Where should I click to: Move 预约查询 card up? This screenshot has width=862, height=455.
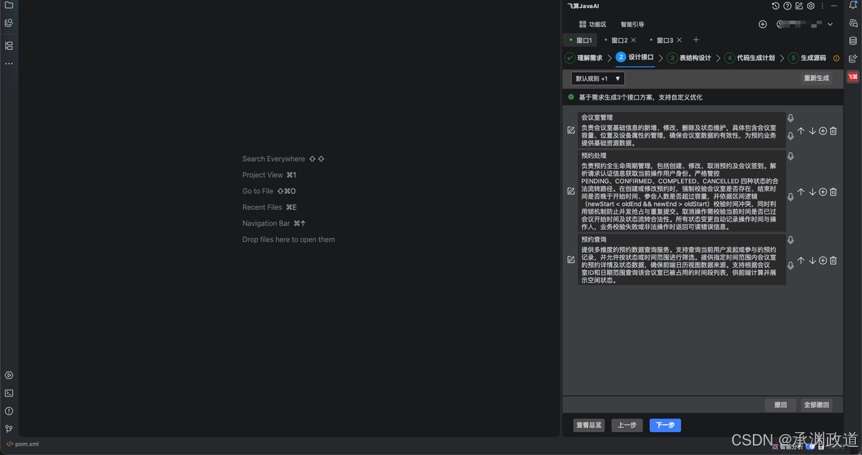pos(801,260)
